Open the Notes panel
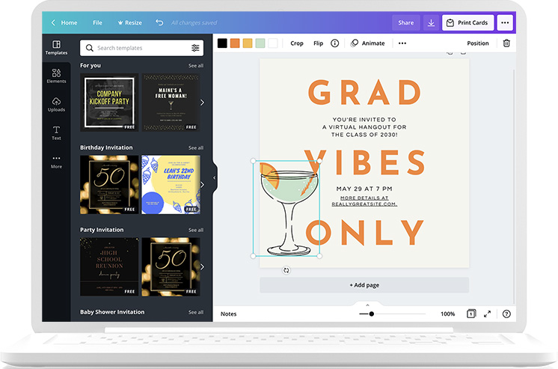This screenshot has height=369, width=558. pos(228,314)
